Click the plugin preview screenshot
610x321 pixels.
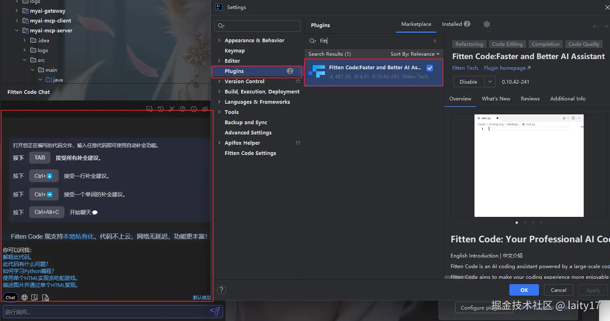point(529,166)
